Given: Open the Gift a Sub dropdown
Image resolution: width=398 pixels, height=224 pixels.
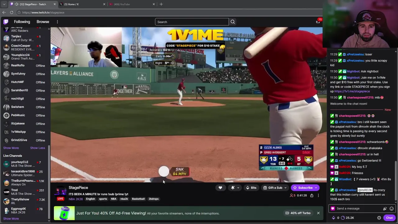Looking at the screenshot, I should point(275,188).
